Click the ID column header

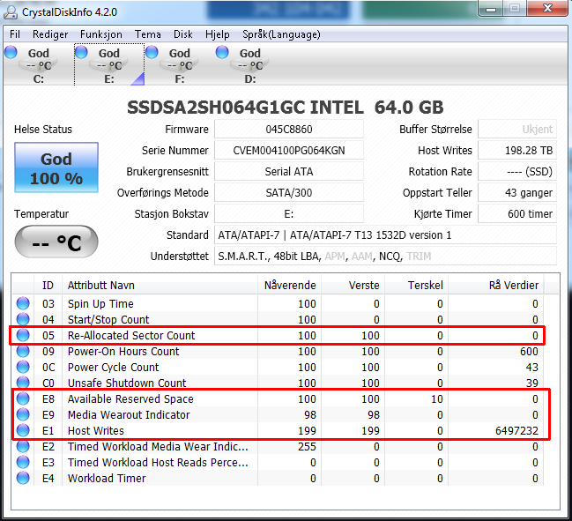click(48, 285)
